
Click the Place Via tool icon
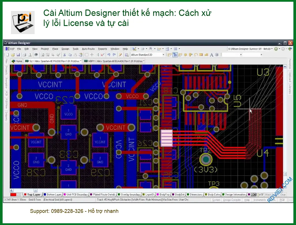click(191, 55)
